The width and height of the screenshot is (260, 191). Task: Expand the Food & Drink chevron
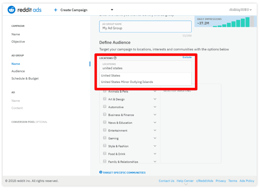tap(155, 154)
